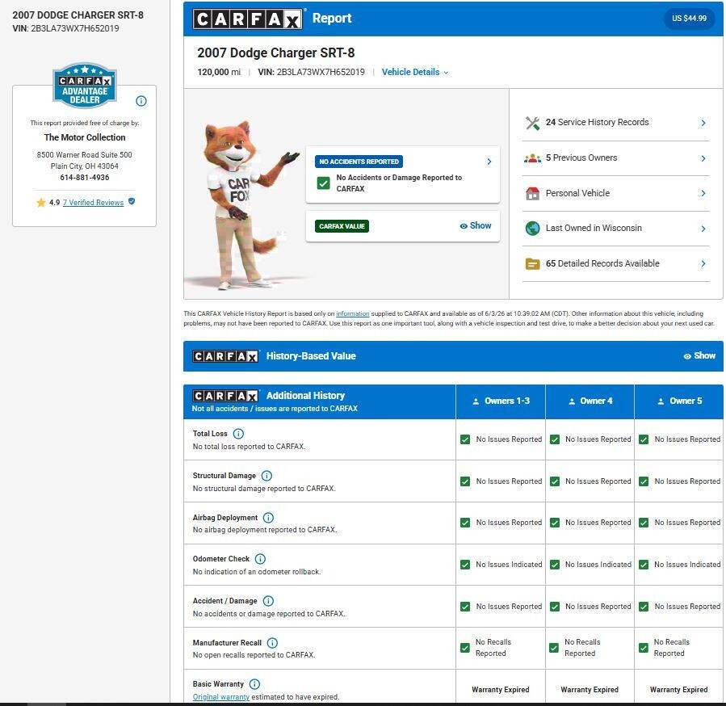This screenshot has width=726, height=706.
Task: Click the gold rating star icon
Action: 41,203
